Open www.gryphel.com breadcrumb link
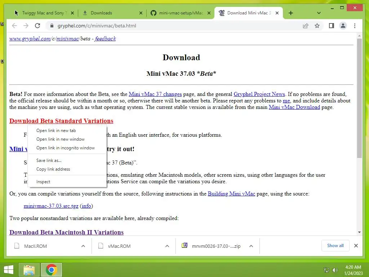This screenshot has width=369, height=277. (x=30, y=39)
